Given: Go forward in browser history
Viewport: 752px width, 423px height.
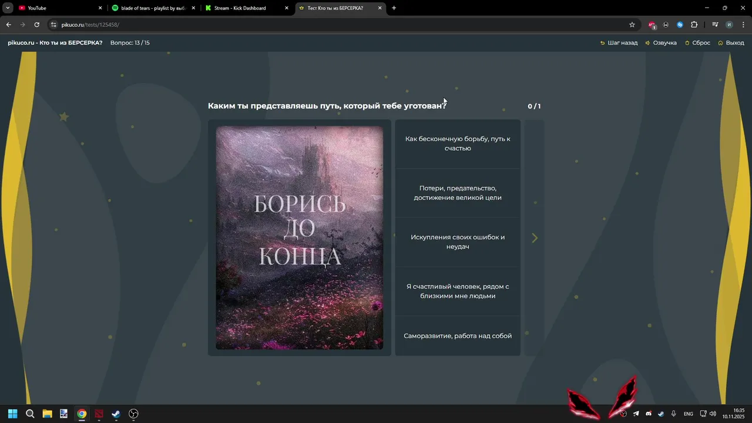Looking at the screenshot, I should coord(22,25).
